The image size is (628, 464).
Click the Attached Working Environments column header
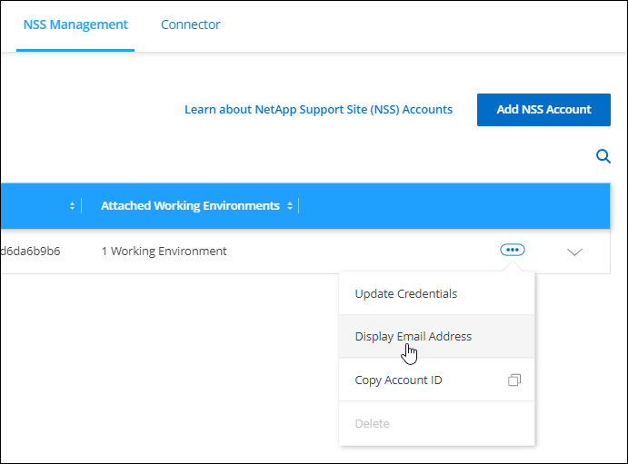coord(190,205)
